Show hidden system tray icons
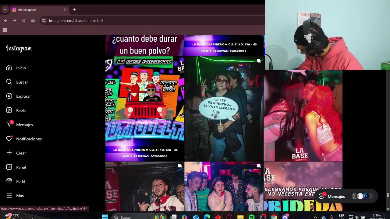390x219 pixels. [315, 217]
